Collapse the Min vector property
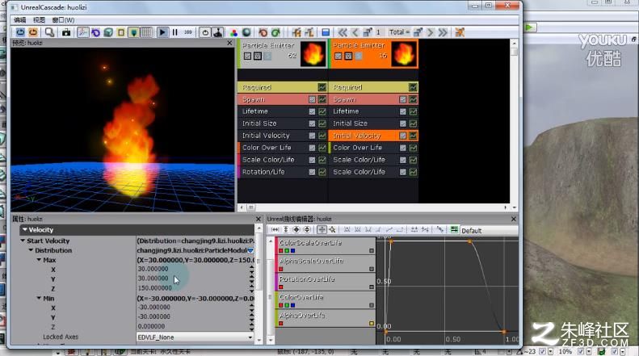Screen dimensions: 639x356 (x=39, y=298)
